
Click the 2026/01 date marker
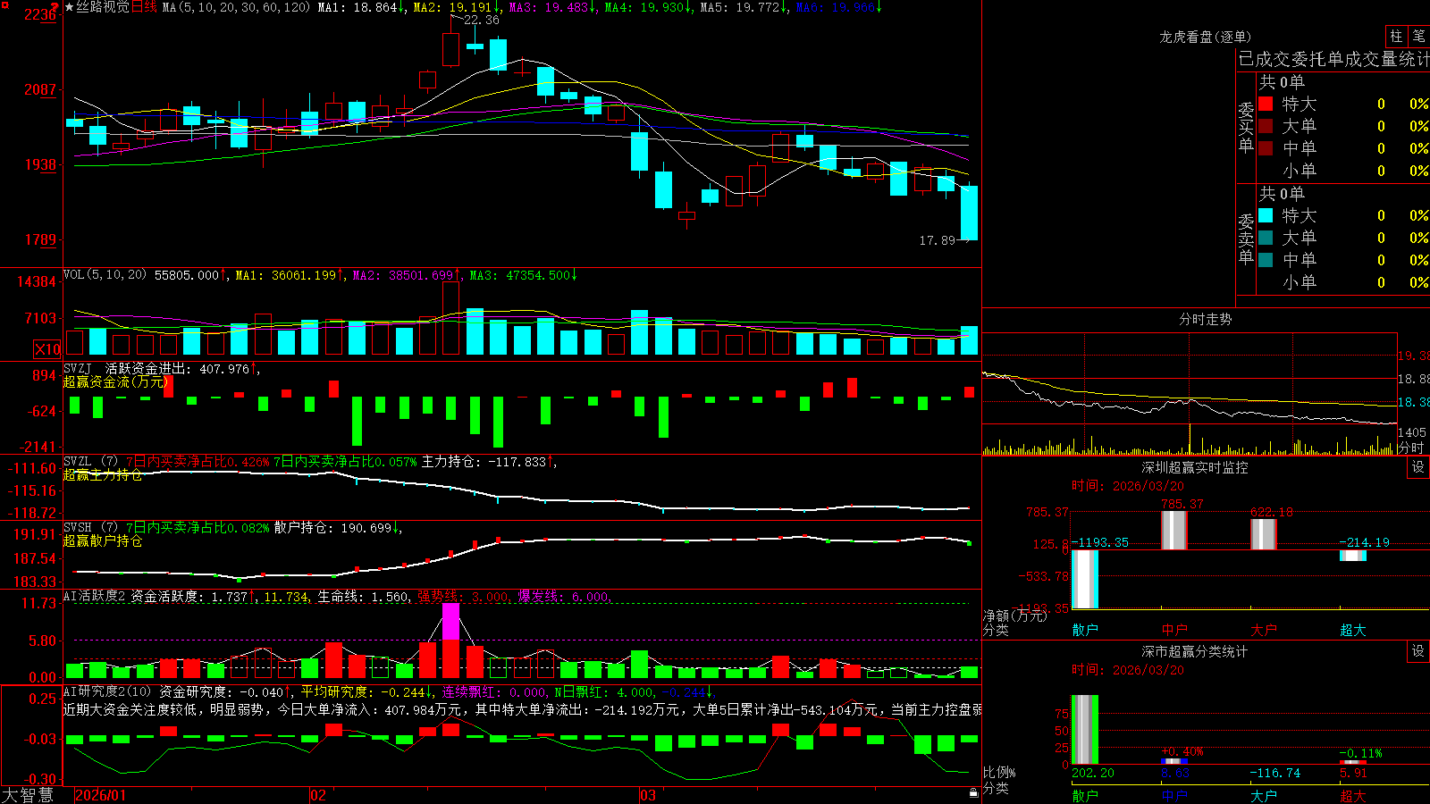101,795
